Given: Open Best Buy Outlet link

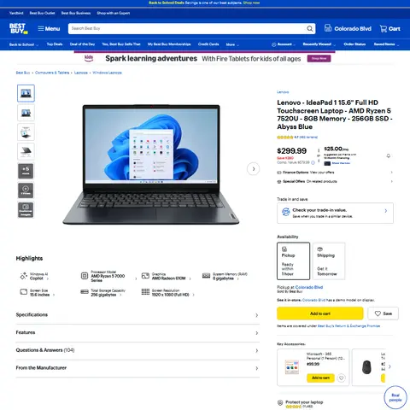Looking at the screenshot, I should point(42,13).
